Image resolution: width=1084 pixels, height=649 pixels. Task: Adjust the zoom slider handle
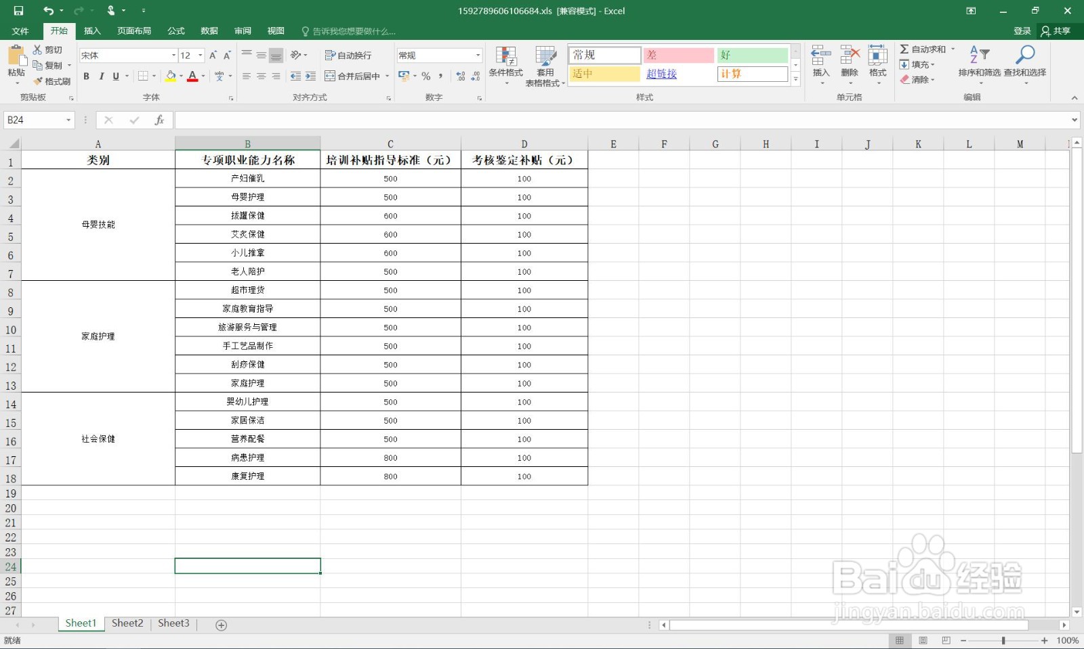click(1003, 640)
